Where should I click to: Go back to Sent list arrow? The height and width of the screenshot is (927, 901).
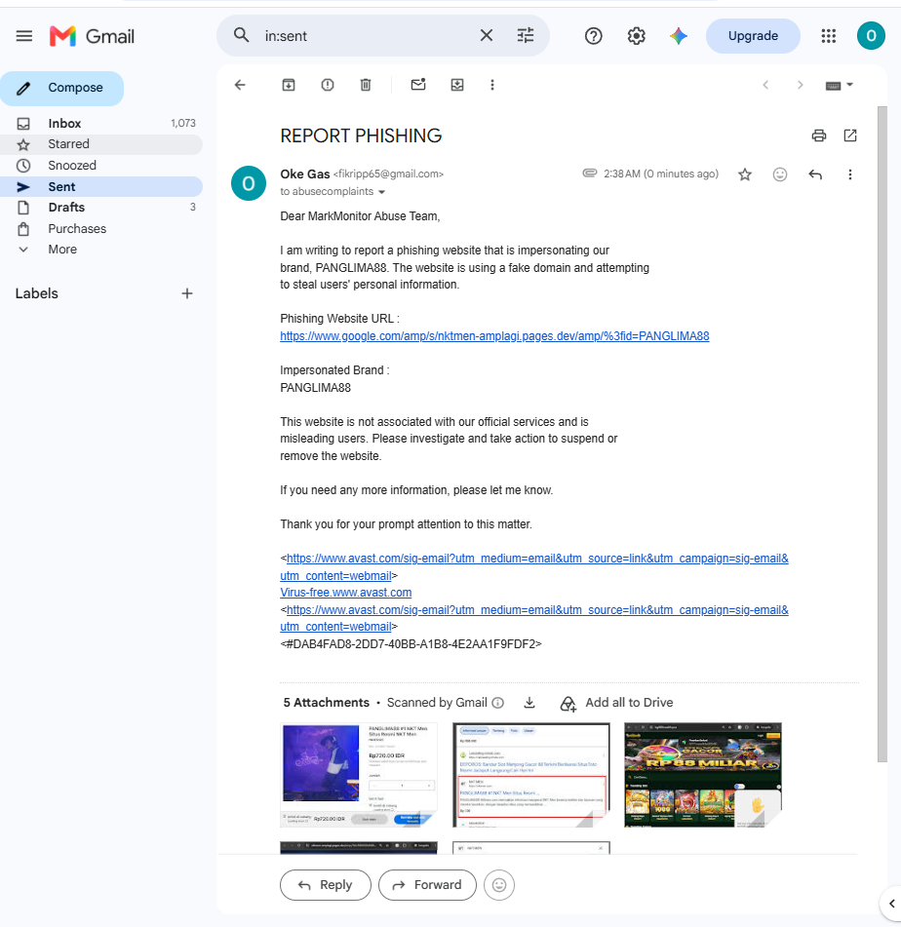[x=240, y=85]
